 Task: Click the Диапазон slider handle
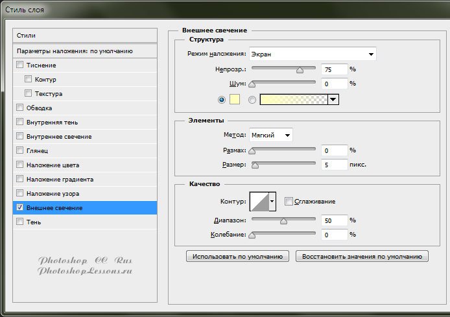pos(283,221)
